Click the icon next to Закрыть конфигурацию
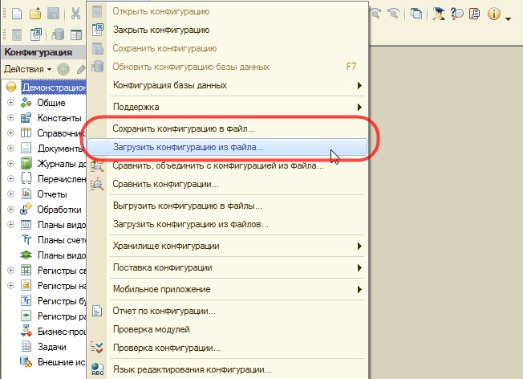Viewport: 523px width, 379px height. [98, 30]
